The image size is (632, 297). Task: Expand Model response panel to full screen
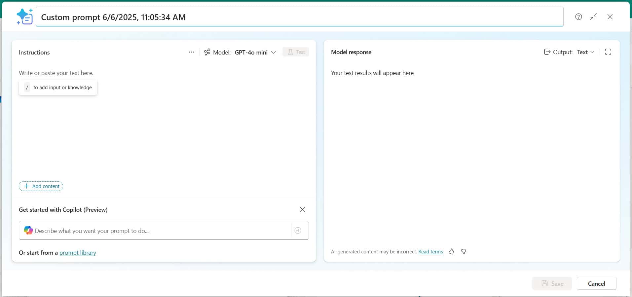608,52
